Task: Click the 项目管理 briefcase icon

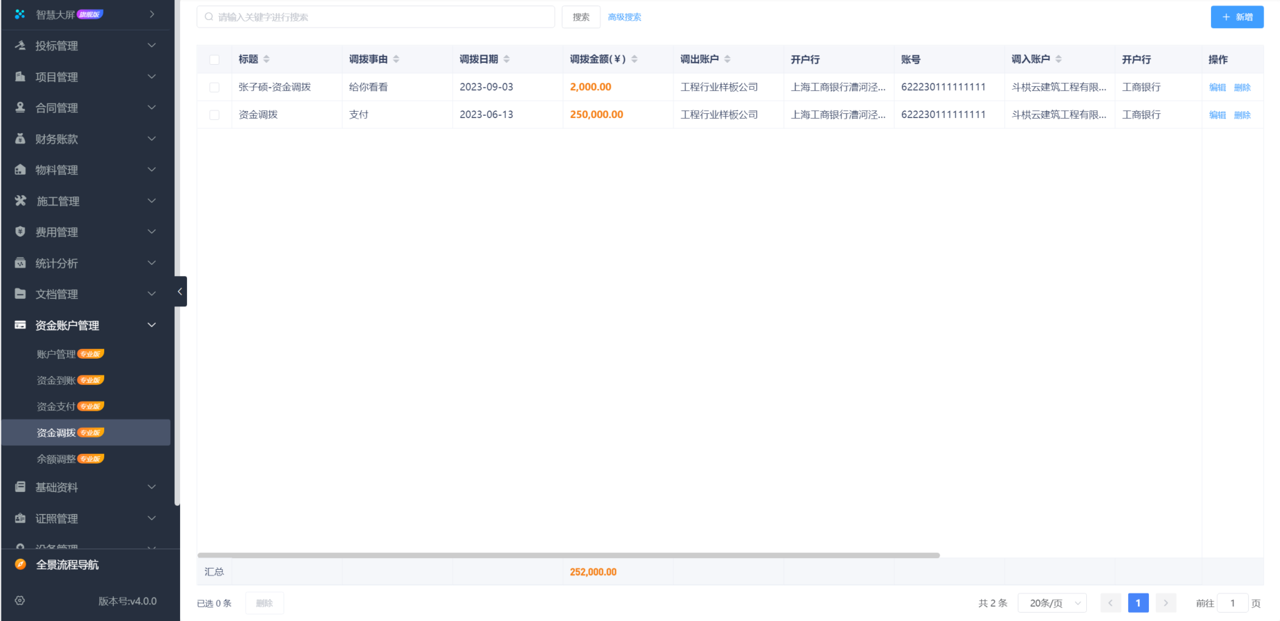Action: [19, 77]
